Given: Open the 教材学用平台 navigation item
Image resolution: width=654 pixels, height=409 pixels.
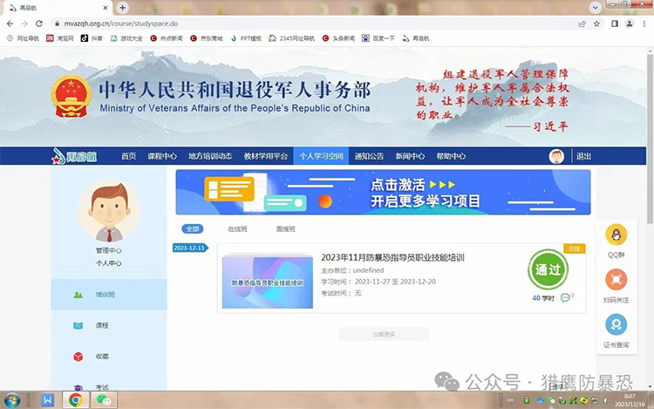Looking at the screenshot, I should click(266, 156).
